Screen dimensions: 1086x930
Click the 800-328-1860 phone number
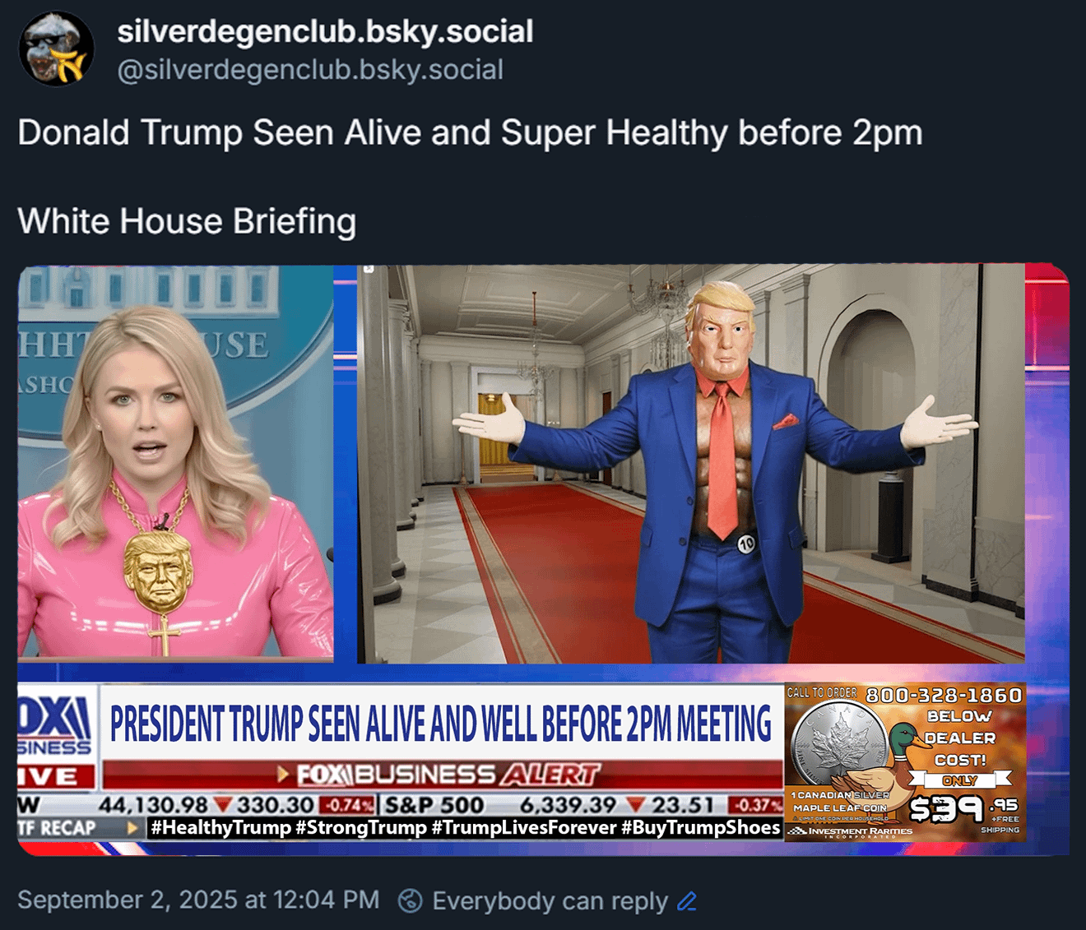tap(944, 695)
